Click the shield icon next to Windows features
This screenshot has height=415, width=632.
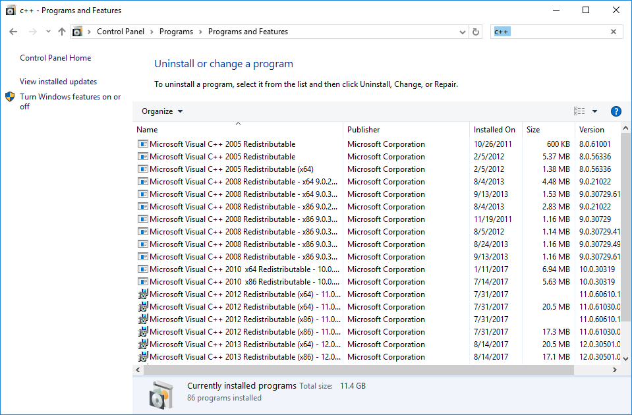pyautogui.click(x=10, y=97)
